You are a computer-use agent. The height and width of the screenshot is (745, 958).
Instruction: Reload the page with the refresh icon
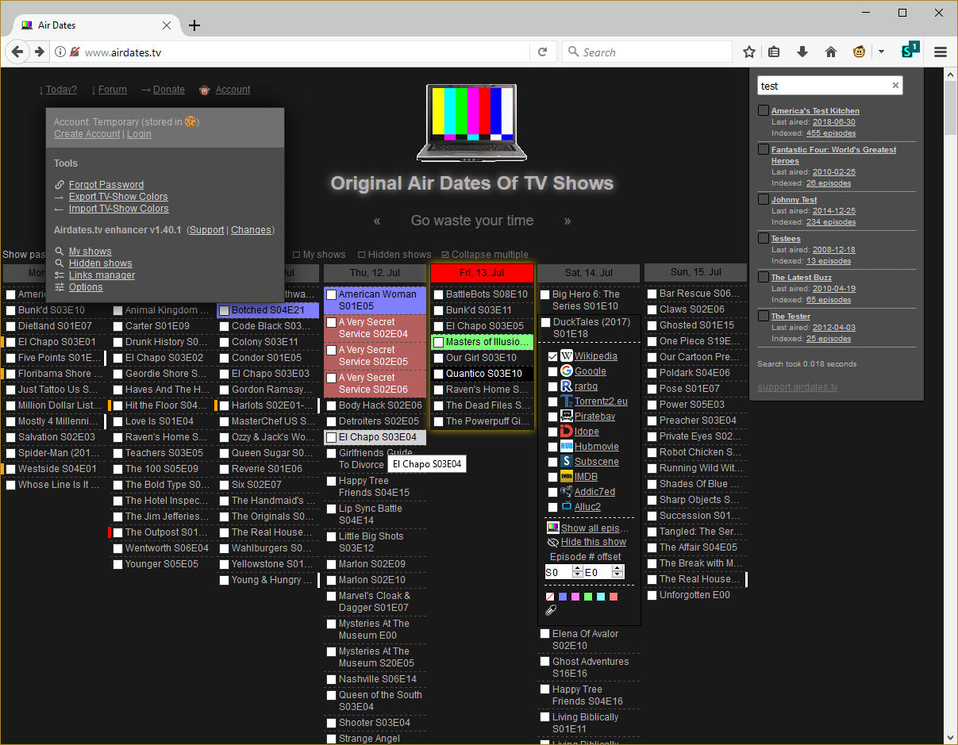point(542,52)
